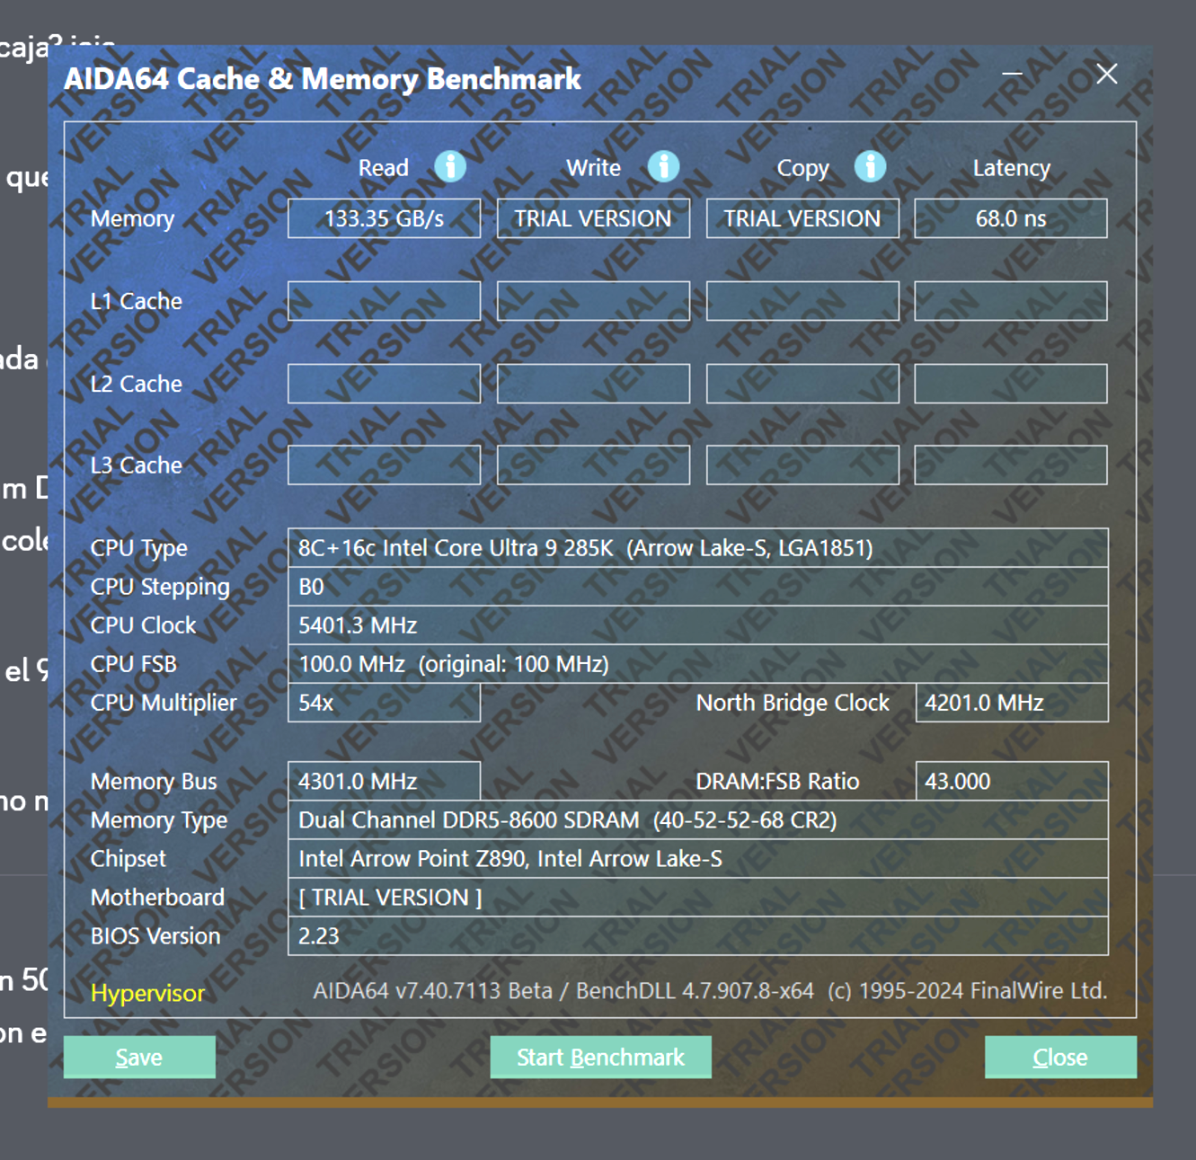Image resolution: width=1196 pixels, height=1160 pixels.
Task: Click the BIOS Version label
Action: pos(155,936)
